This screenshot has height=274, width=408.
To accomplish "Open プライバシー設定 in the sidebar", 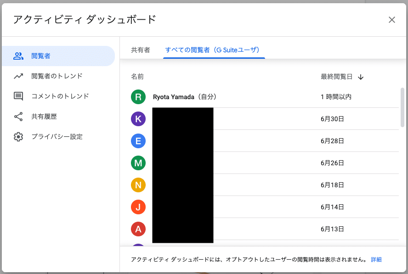I will pyautogui.click(x=57, y=137).
